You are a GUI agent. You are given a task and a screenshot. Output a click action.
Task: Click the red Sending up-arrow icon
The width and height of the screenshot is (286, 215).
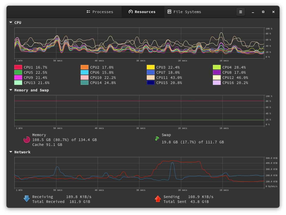(158, 199)
